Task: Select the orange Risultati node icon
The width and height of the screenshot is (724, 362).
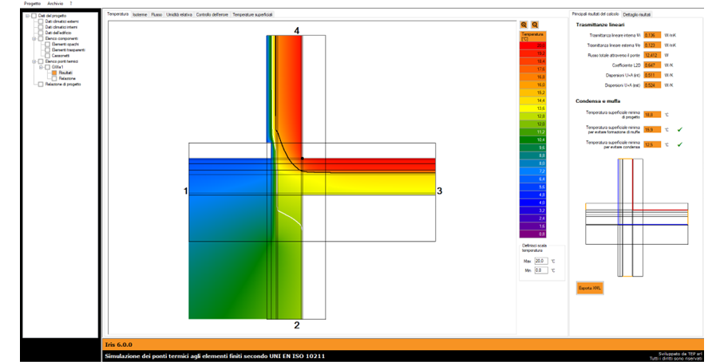Action: (x=53, y=73)
